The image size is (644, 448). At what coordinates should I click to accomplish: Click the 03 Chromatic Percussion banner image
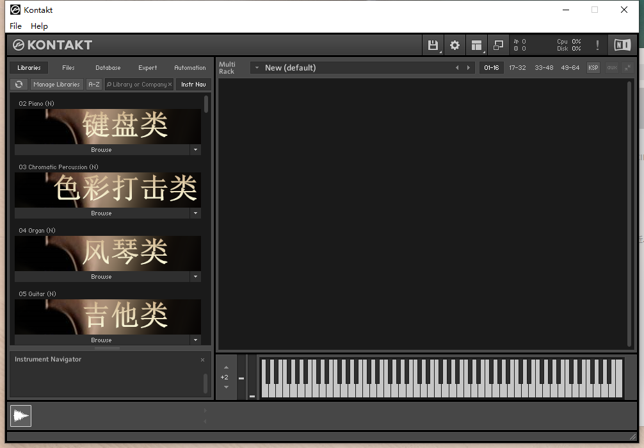(x=108, y=190)
